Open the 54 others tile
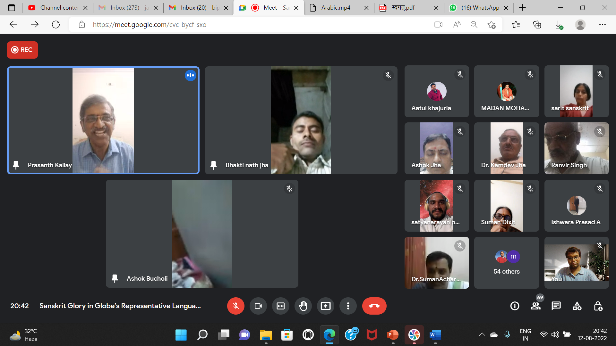 [x=506, y=263]
